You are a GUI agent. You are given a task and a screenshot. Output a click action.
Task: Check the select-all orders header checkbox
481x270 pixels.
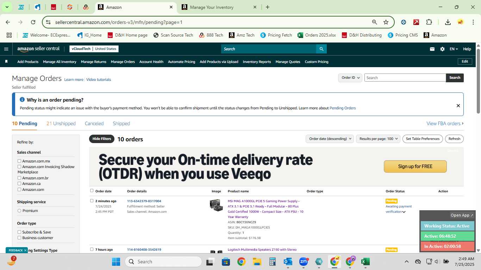pyautogui.click(x=92, y=191)
